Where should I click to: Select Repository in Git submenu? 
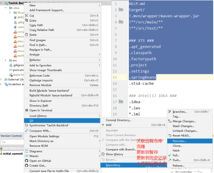tap(134, 165)
